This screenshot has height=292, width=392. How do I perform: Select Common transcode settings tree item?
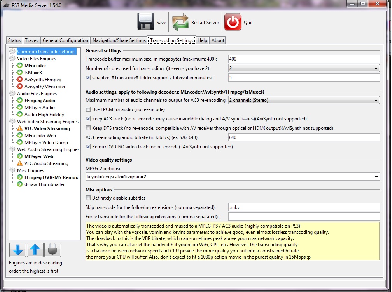point(46,51)
